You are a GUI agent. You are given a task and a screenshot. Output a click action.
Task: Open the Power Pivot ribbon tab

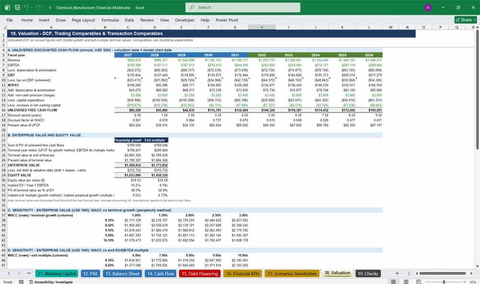click(227, 20)
